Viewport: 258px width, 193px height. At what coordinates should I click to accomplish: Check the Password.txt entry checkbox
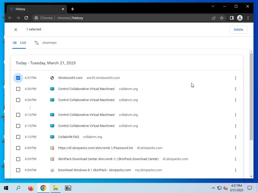point(18,148)
